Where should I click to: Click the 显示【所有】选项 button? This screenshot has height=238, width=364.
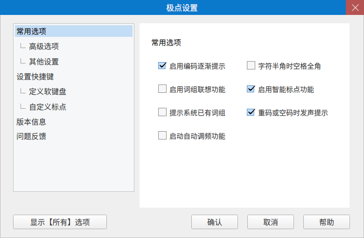60,222
